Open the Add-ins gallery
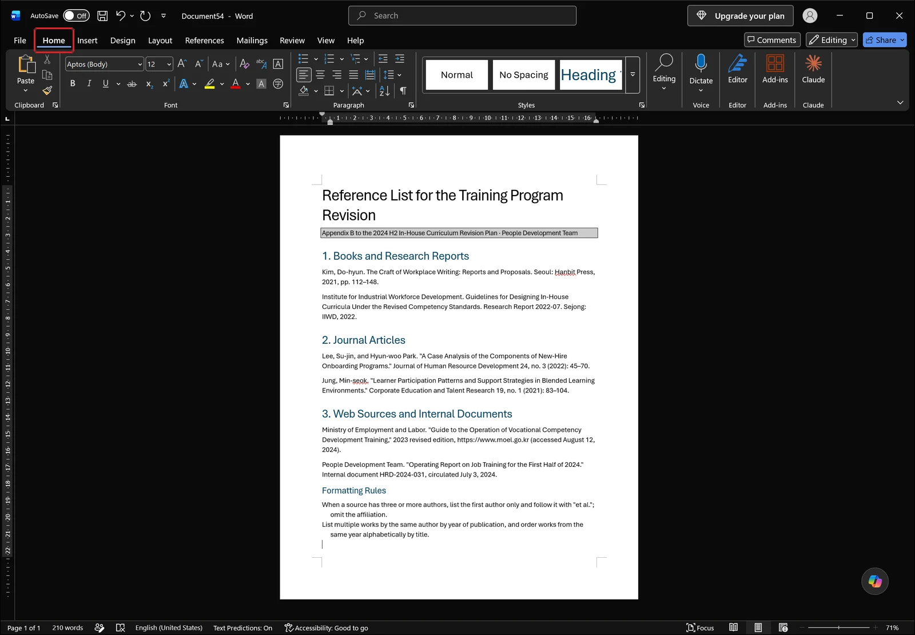915x635 pixels. pyautogui.click(x=775, y=70)
